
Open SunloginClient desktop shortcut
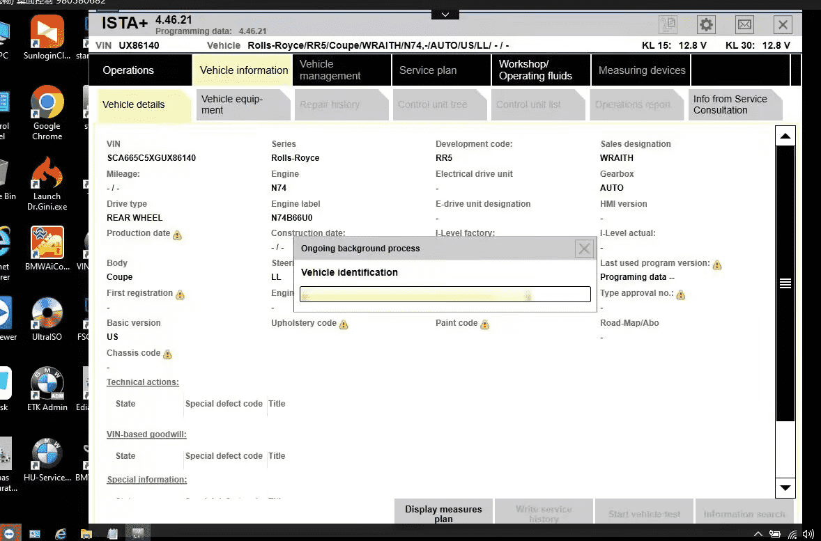(47, 38)
